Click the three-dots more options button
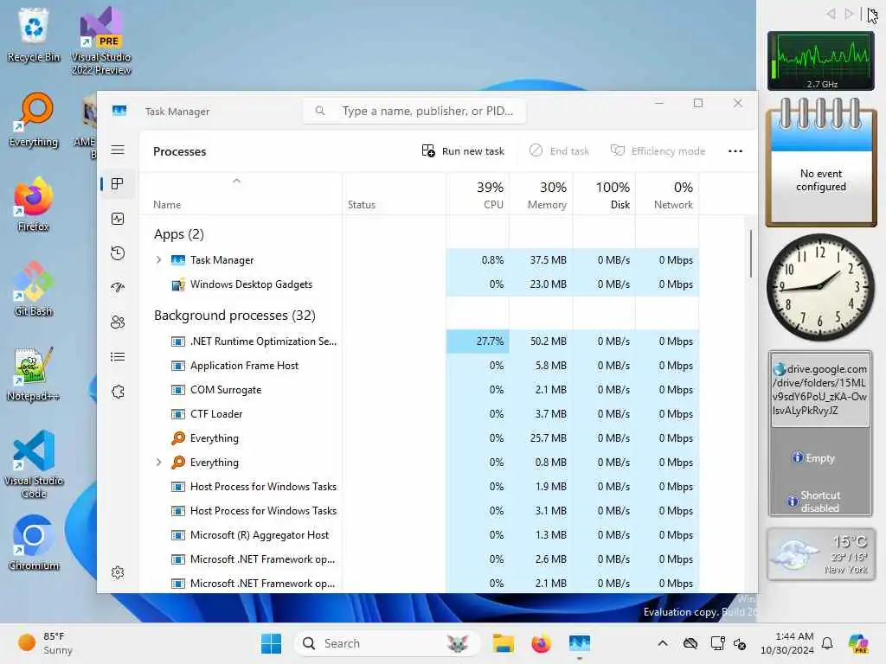The image size is (886, 664). pos(735,150)
